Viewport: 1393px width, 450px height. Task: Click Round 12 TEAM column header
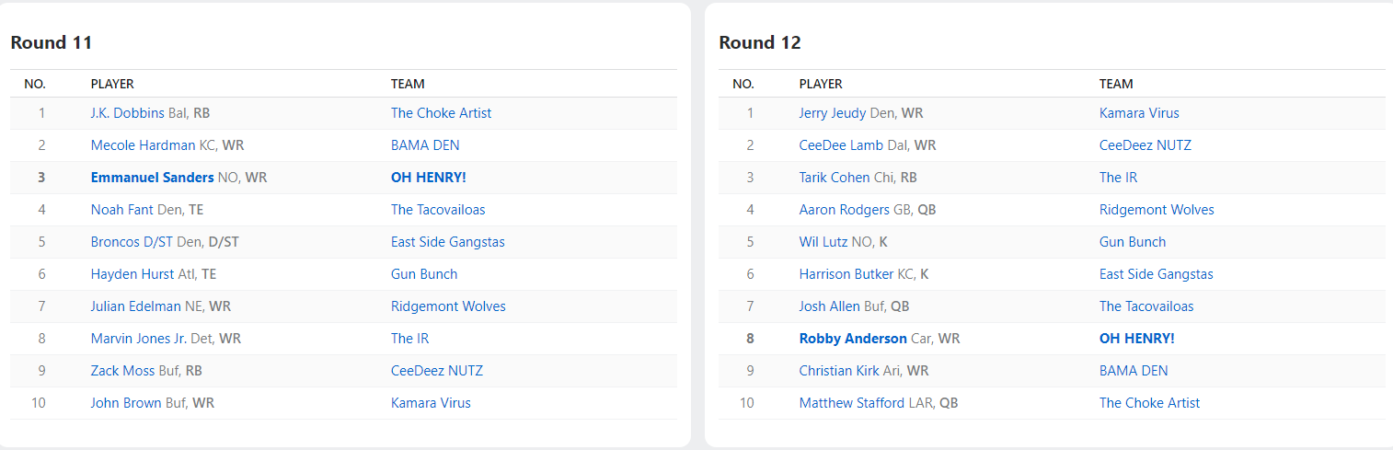coord(1116,84)
